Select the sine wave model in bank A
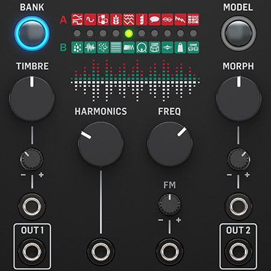 [90, 19]
